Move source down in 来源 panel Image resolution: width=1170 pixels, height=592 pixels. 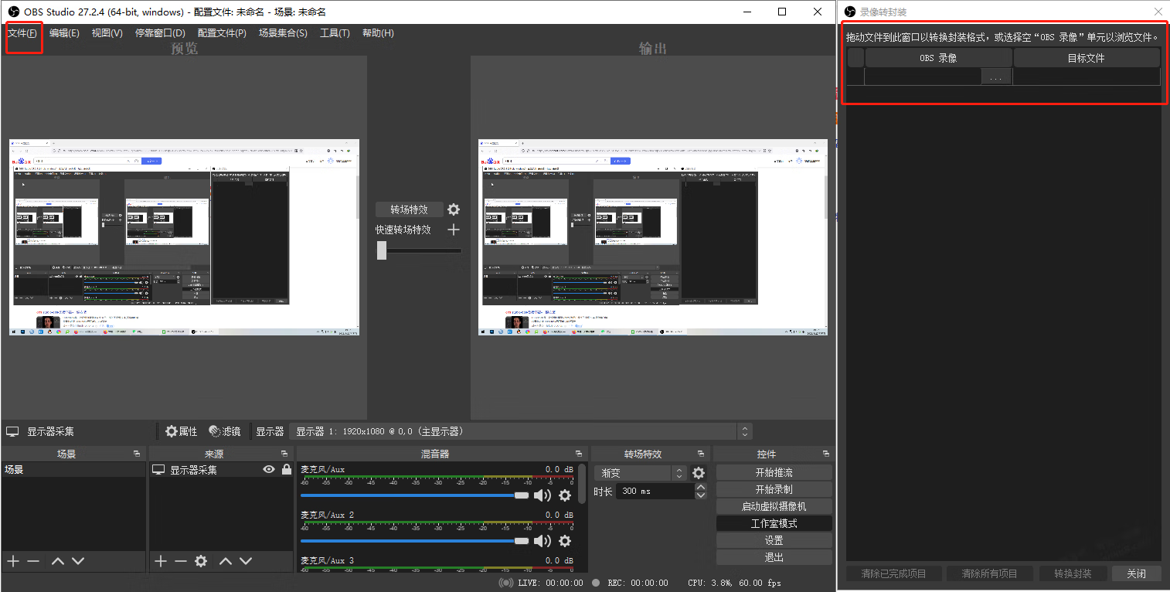coord(246,561)
